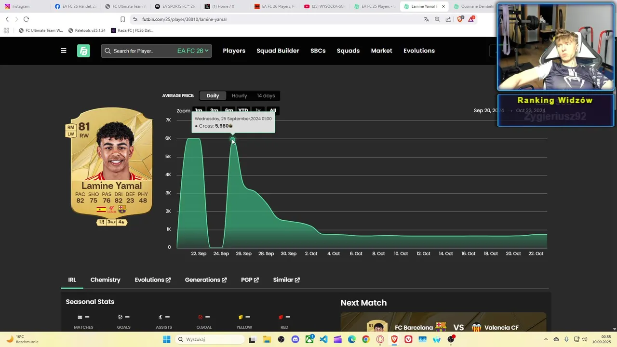Screen dimensions: 617x347
Task: Open the EA FC 26 game version dropdown
Action: pos(193,51)
